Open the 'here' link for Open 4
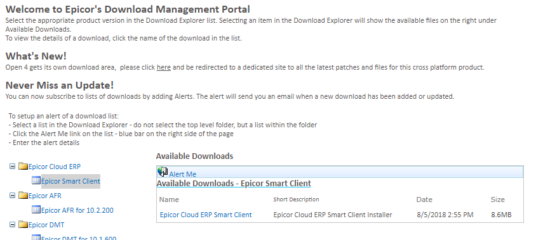The height and width of the screenshot is (240, 536). (x=164, y=67)
